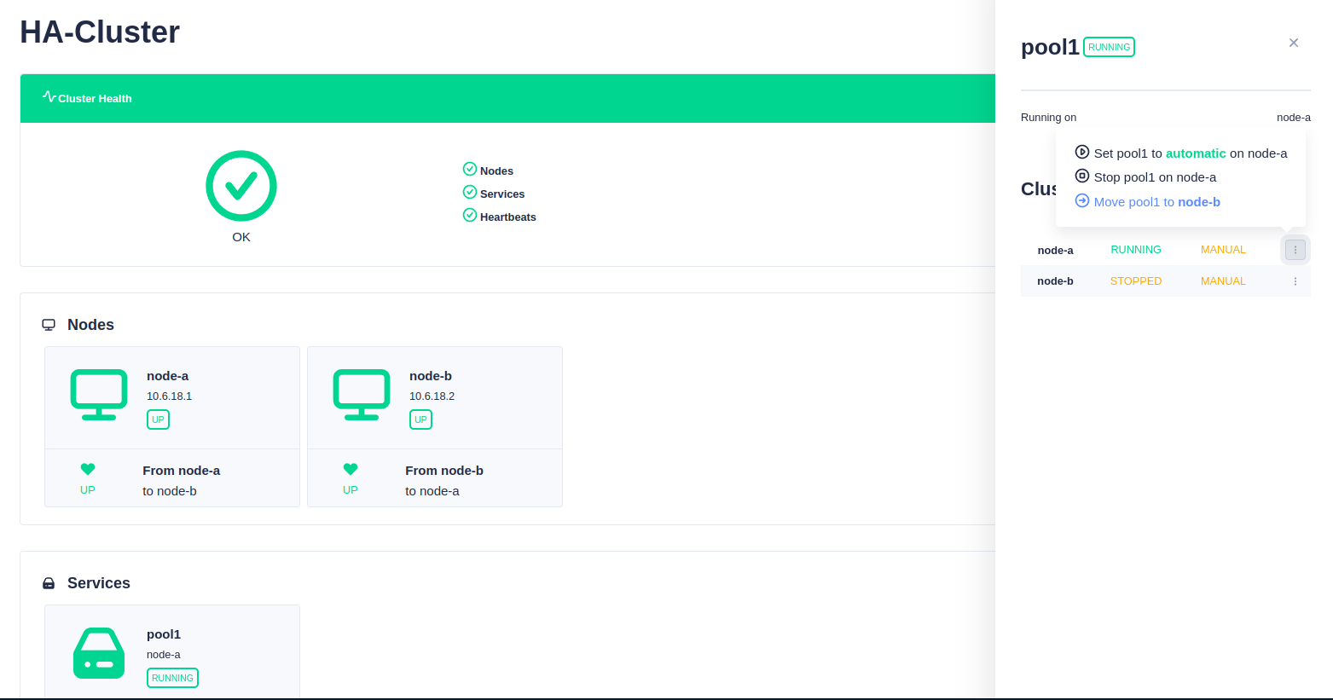Click the node-b monitor icon
This screenshot has width=1333, height=700.
pyautogui.click(x=362, y=394)
